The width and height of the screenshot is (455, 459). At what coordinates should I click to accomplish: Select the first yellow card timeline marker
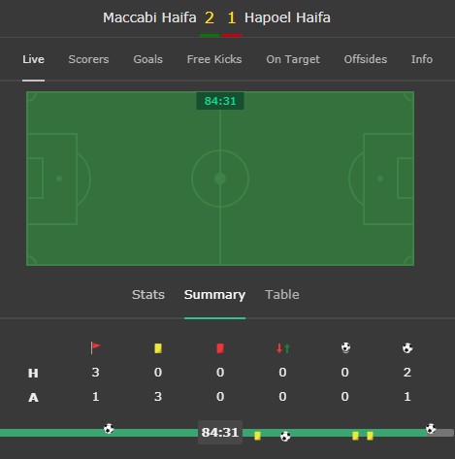[x=257, y=436]
